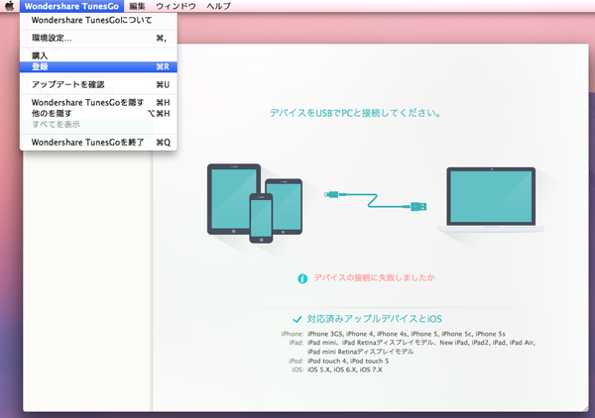Click the iPhone 3GS, iPhone 4 models line
This screenshot has width=595, height=418.
[406, 334]
